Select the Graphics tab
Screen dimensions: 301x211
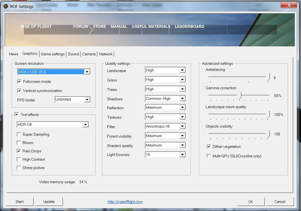click(30, 54)
